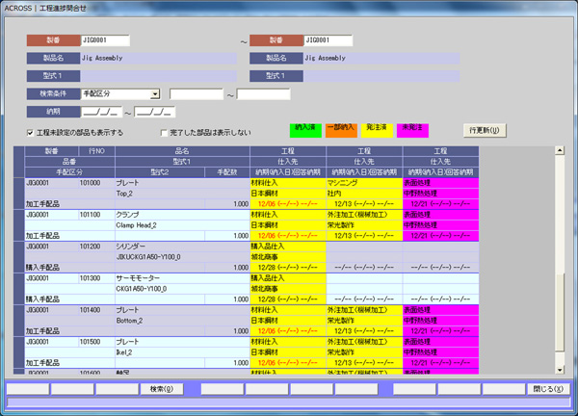The image size is (578, 416).
Task: Select row 101100 クランプ
Action: click(x=251, y=225)
